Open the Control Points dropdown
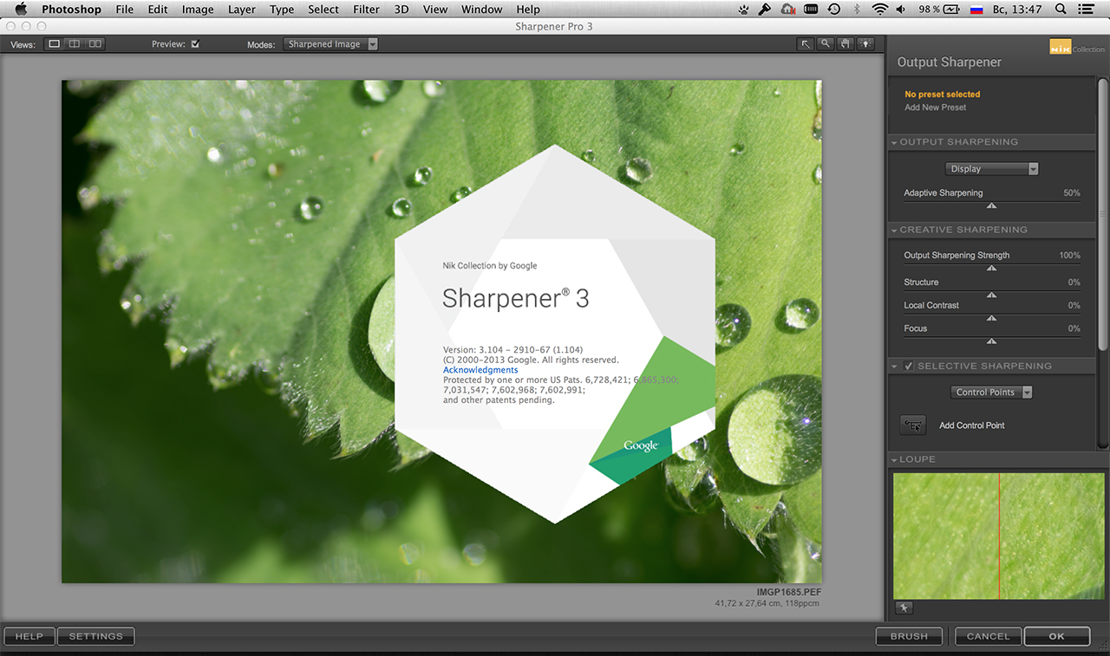Screen dimensions: 1110x656 991,392
